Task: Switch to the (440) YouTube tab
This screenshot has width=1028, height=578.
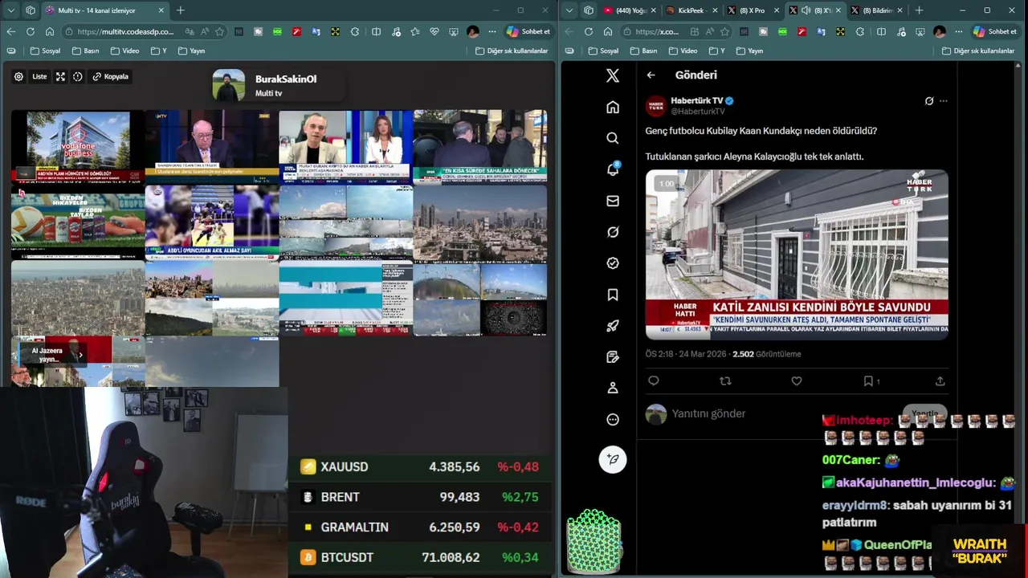Action: click(x=631, y=10)
